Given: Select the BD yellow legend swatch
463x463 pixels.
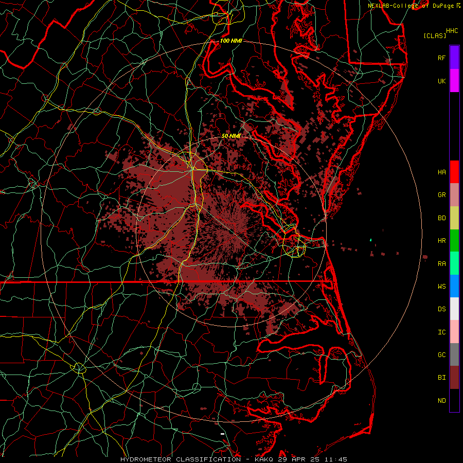Looking at the screenshot, I should point(454,218).
